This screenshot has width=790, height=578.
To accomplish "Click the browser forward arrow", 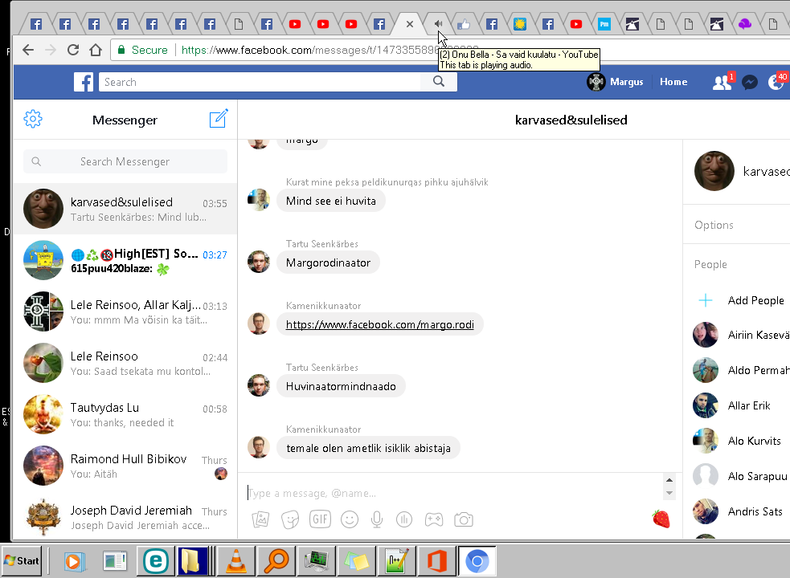I will [51, 50].
